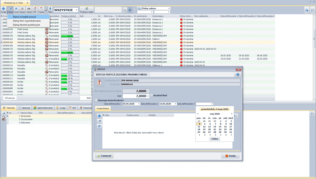Enable Wymaga kontroli jakości checkbox
The width and height of the screenshot is (316, 179).
tap(96, 100)
